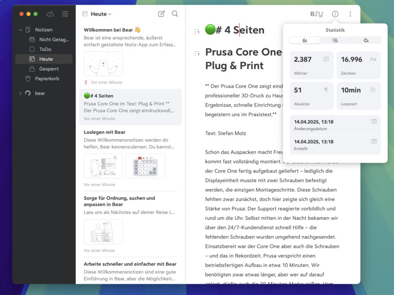Open the Heute list dropdown

(101, 14)
